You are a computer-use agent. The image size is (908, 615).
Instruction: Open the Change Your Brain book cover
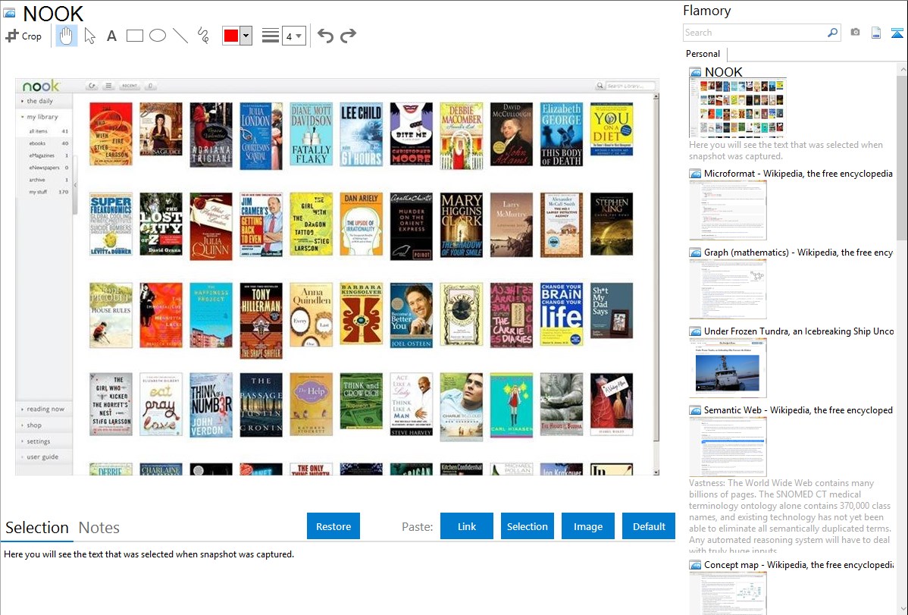coord(562,314)
